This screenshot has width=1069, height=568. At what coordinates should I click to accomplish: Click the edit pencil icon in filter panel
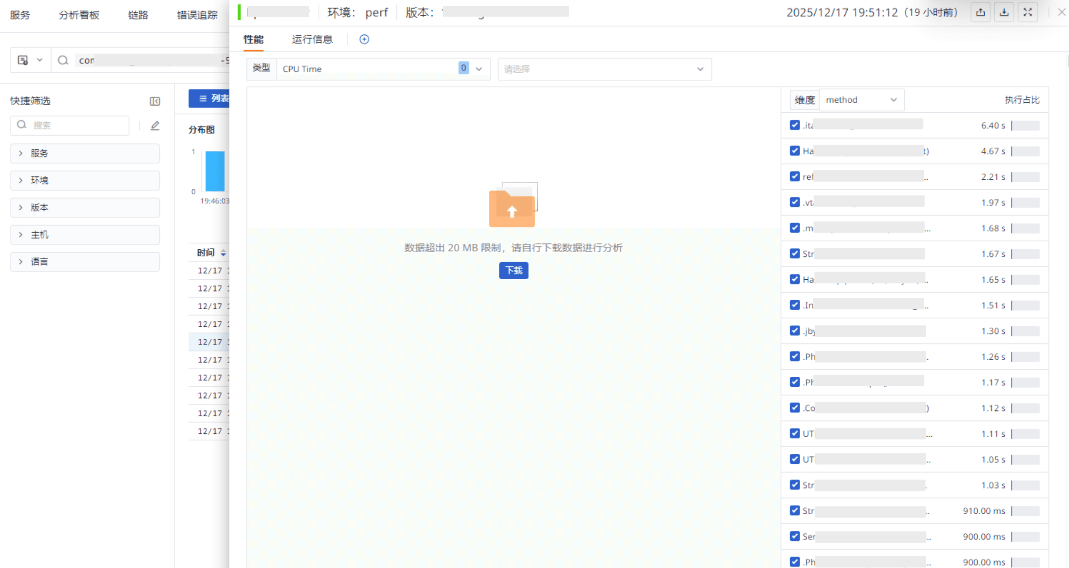155,126
